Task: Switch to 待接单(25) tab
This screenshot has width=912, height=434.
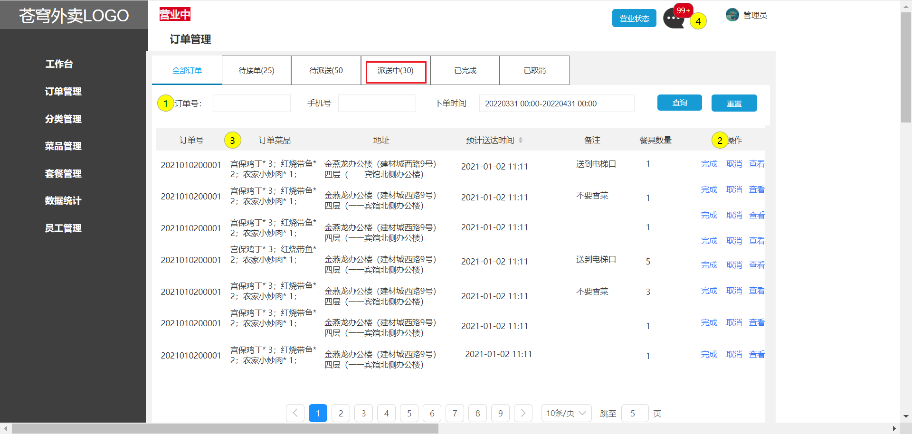Action: point(256,70)
